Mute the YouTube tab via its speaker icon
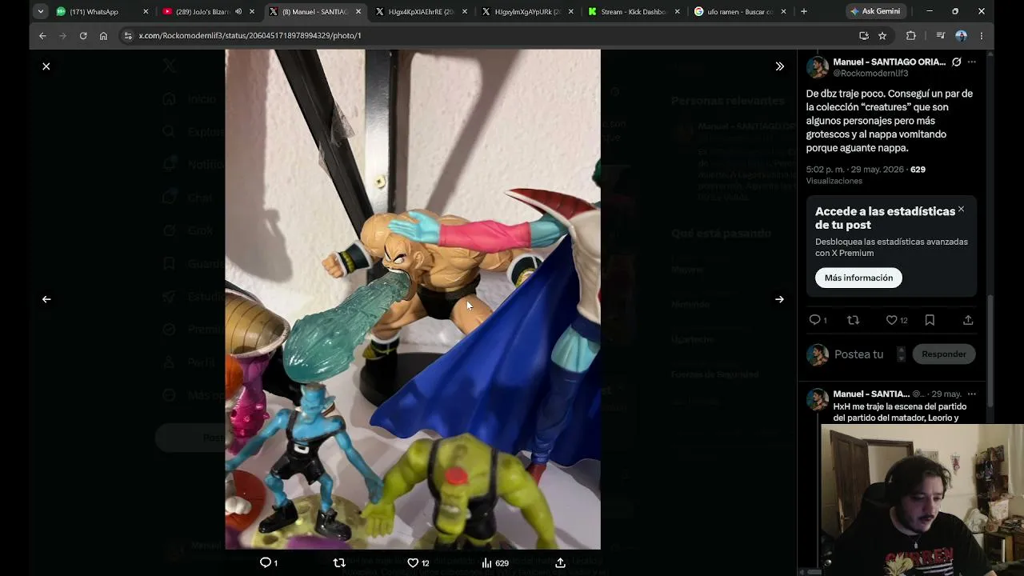This screenshot has width=1024, height=576. (x=238, y=12)
